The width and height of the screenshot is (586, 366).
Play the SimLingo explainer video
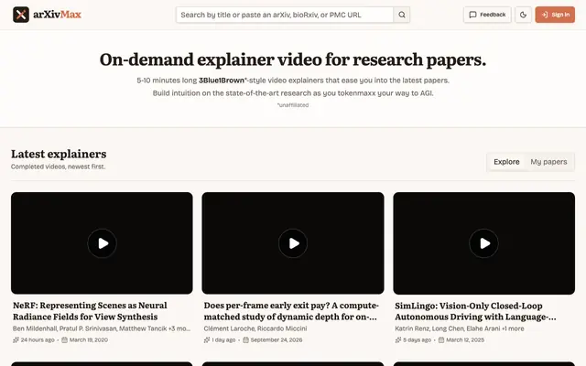pyautogui.click(x=484, y=243)
